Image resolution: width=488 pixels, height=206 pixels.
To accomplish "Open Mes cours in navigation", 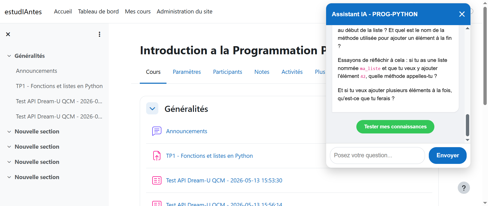I will tap(138, 11).
